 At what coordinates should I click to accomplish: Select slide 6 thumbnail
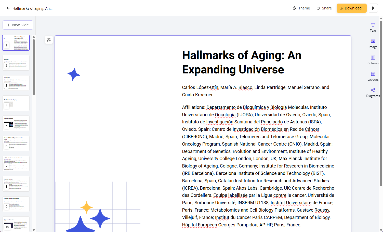tap(16, 143)
